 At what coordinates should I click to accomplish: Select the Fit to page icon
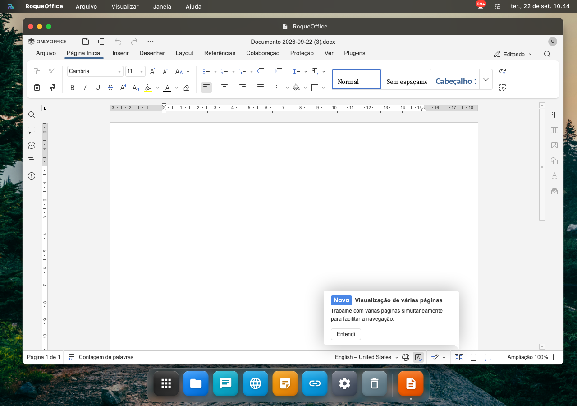(473, 357)
